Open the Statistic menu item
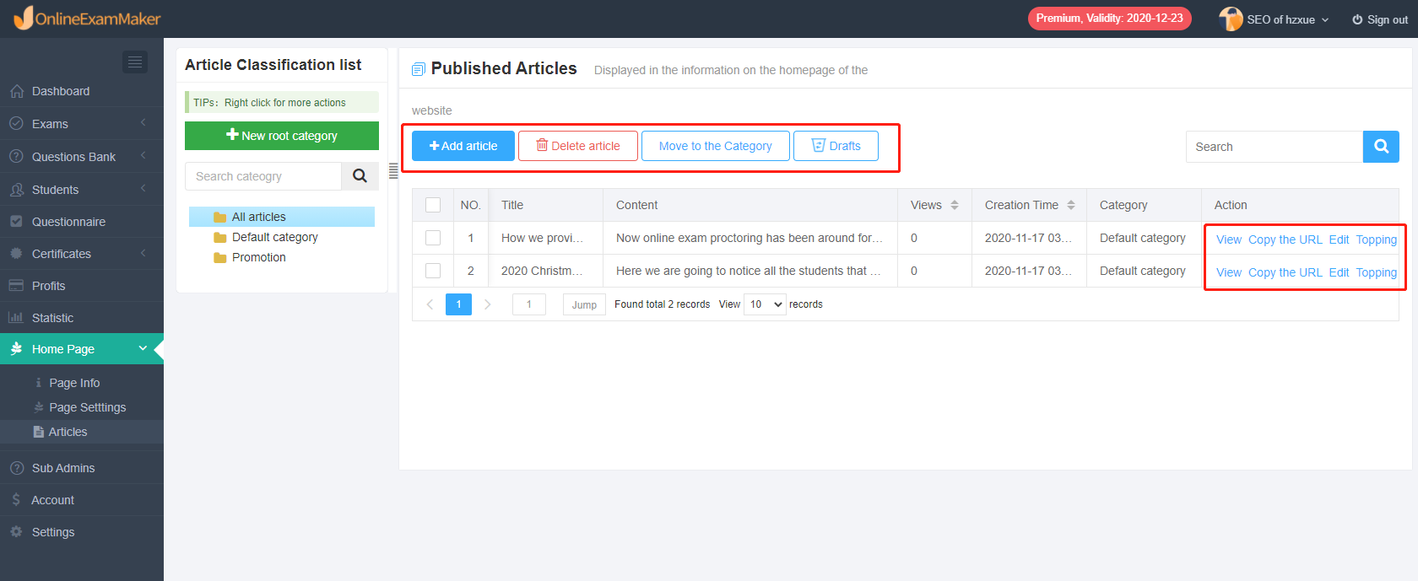Image resolution: width=1418 pixels, height=581 pixels. [x=82, y=318]
